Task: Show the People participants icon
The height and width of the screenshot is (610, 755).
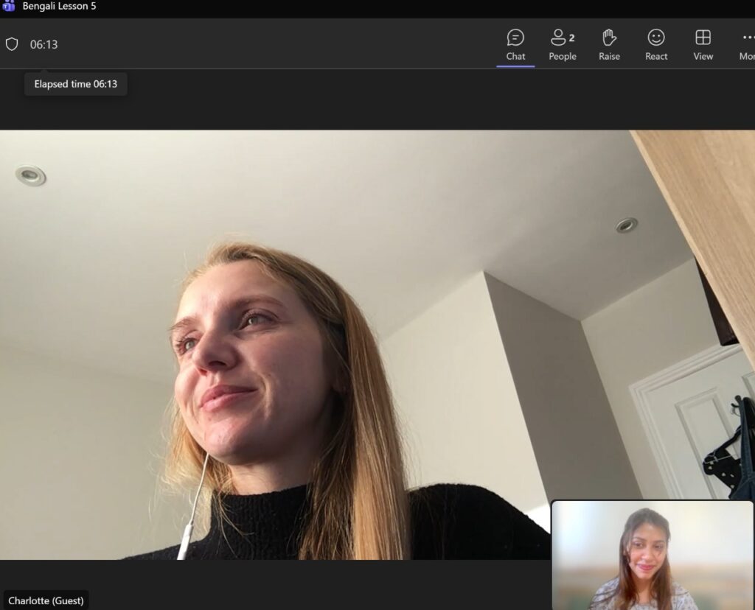Action: click(x=558, y=38)
